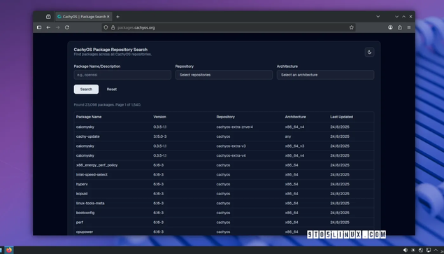Launch Firefox from the taskbar
The width and height of the screenshot is (444, 254).
[x=9, y=251]
